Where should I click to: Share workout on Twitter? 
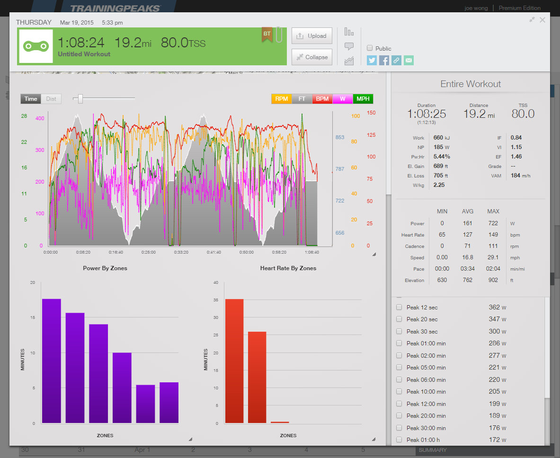[372, 60]
